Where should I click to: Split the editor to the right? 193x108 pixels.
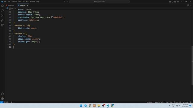[188, 5]
